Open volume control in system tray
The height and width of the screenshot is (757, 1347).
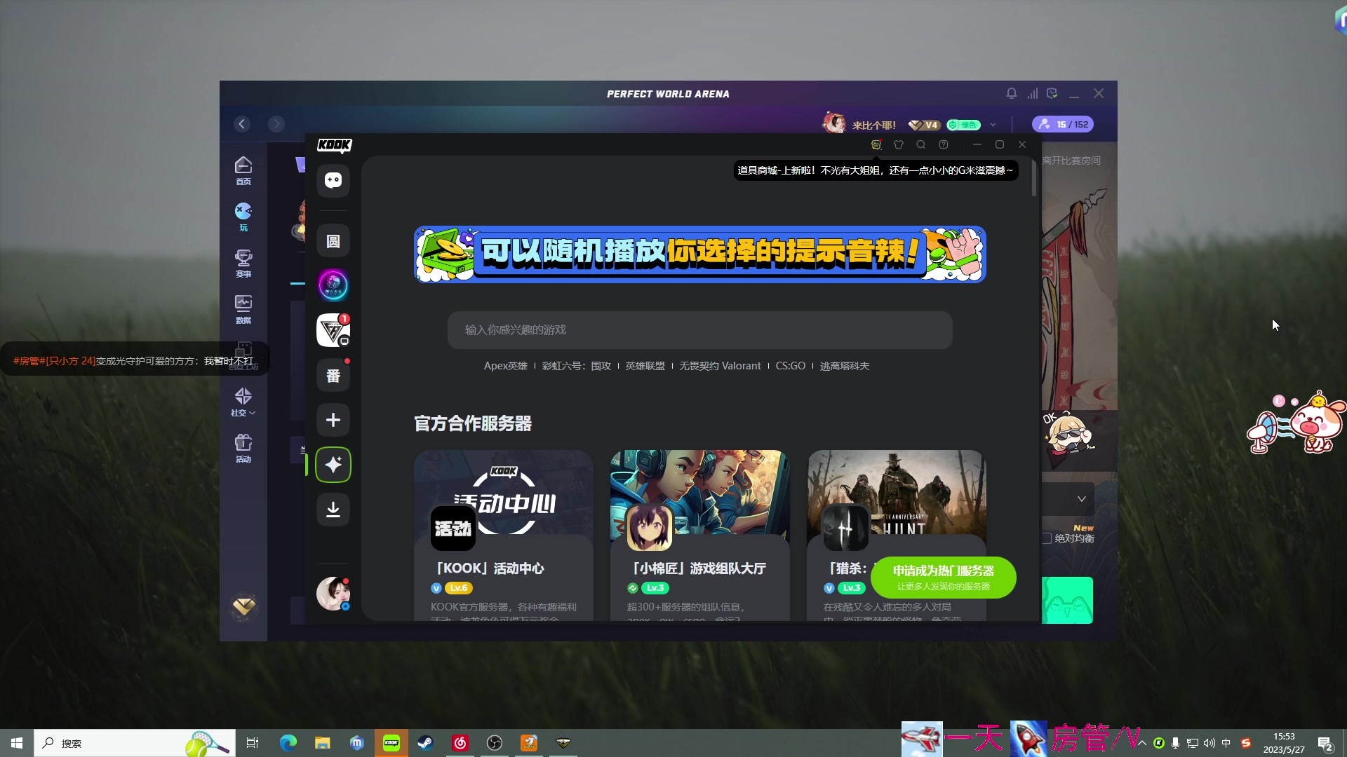point(1209,743)
